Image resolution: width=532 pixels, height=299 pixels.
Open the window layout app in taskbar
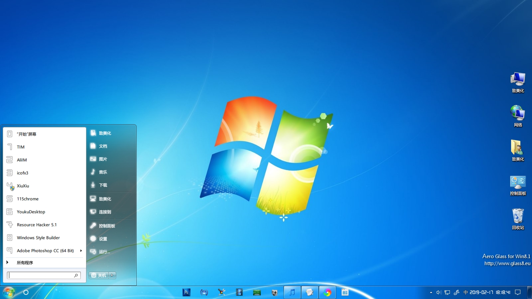345,292
